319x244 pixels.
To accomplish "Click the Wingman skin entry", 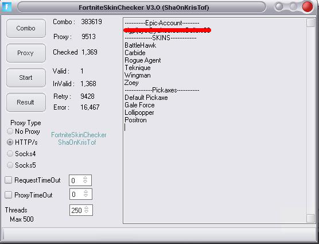I will (138, 75).
